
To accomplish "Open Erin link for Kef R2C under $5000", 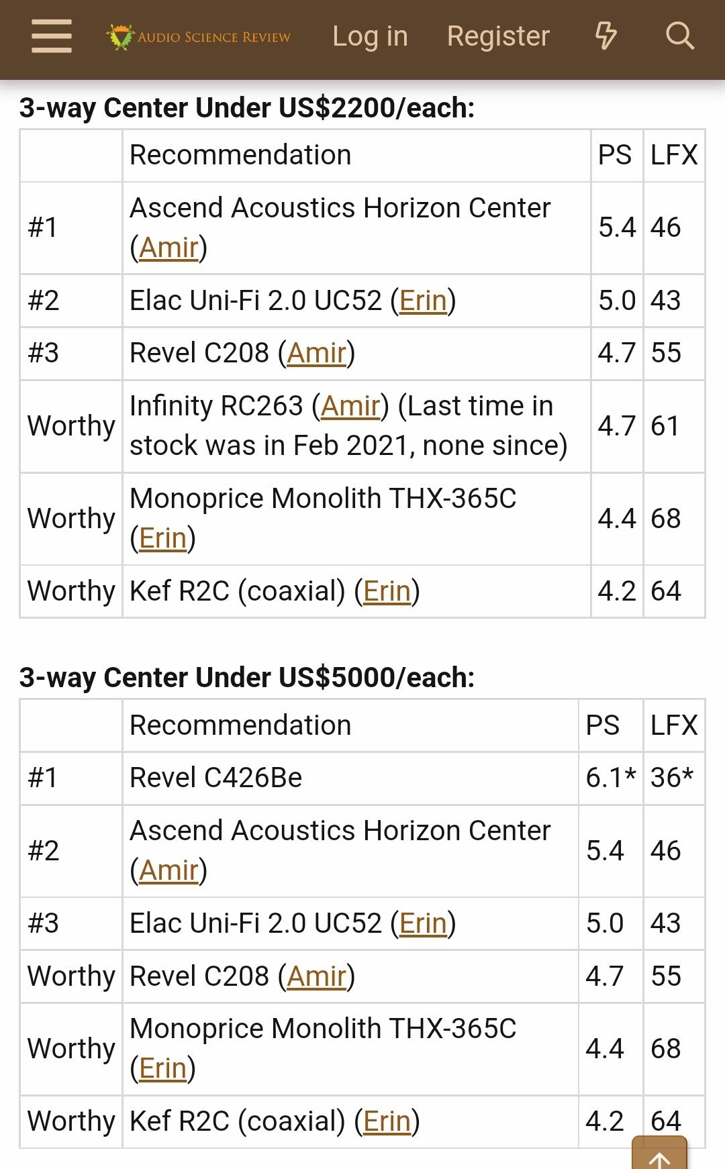I will 387,1121.
